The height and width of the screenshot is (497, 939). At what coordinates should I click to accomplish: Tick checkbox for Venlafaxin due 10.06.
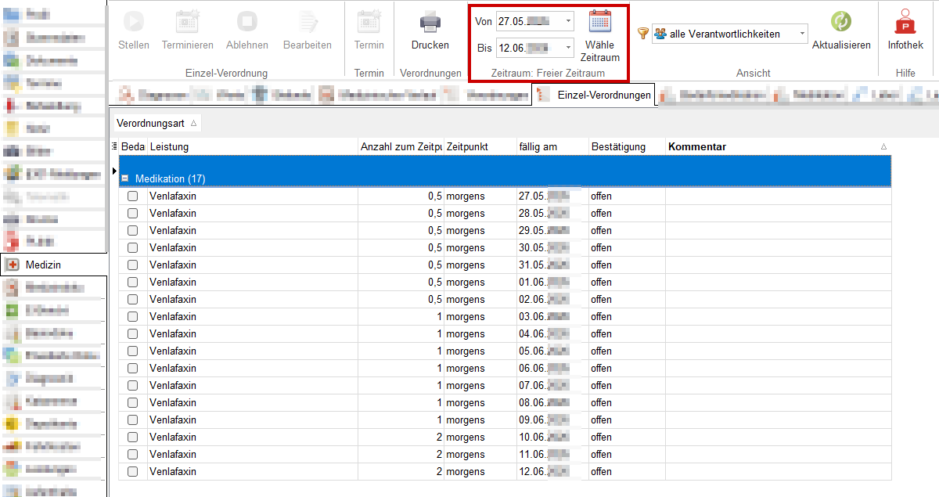click(x=132, y=438)
